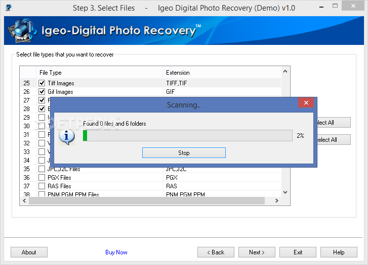Select the 'GIF' extension cell
368x265 pixels.
pos(171,92)
